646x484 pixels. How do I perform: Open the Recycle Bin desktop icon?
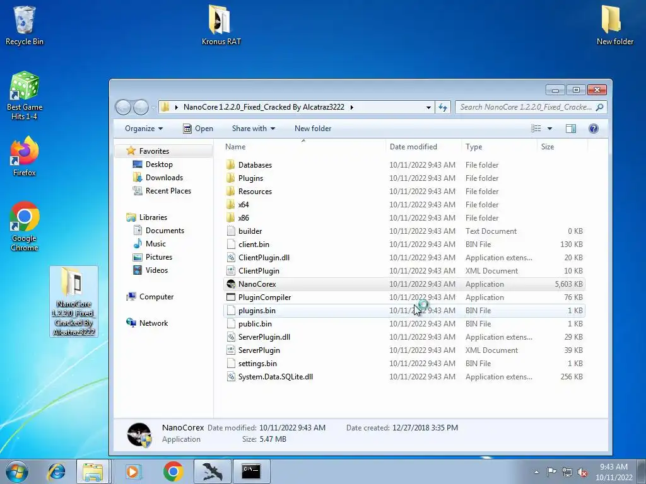pyautogui.click(x=25, y=25)
